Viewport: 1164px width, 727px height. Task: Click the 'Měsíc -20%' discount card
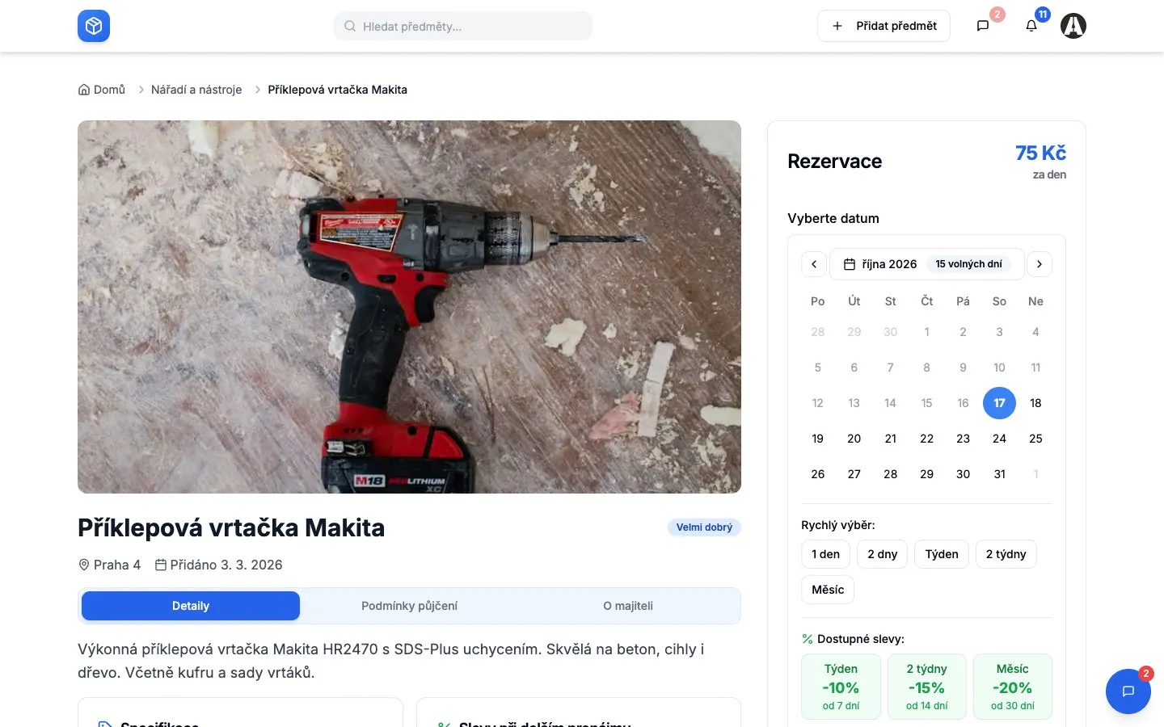click(1013, 687)
